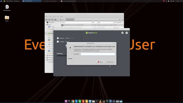The width and height of the screenshot is (183, 103).
Task: Sort files by the Name column
Action: pyautogui.click(x=76, y=22)
